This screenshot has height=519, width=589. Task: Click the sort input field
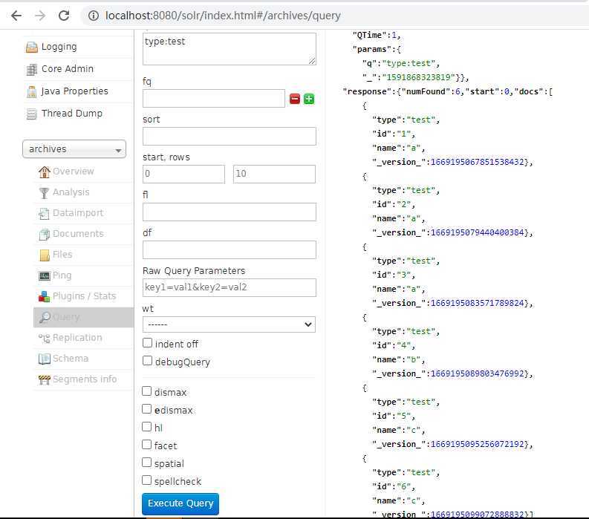[x=229, y=136]
